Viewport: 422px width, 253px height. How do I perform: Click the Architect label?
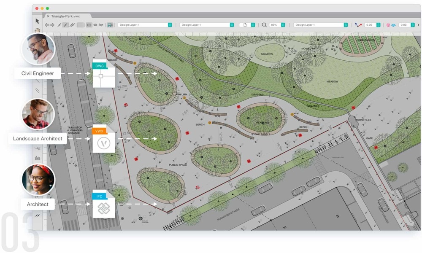38,205
